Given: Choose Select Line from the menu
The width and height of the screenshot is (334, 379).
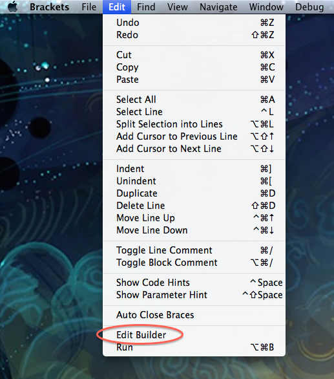Looking at the screenshot, I should point(194,112).
